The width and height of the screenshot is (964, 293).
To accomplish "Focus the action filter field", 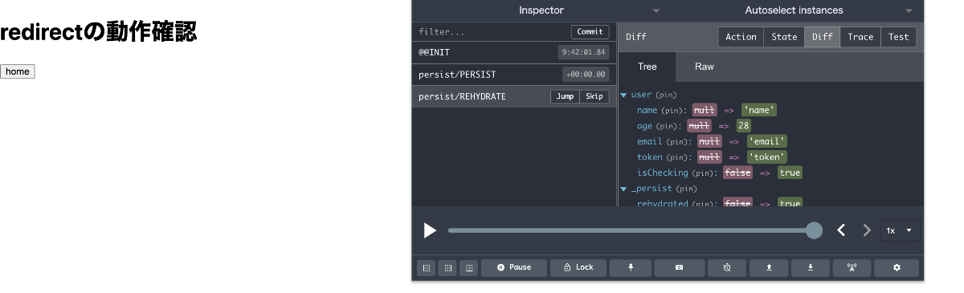I will (x=492, y=32).
